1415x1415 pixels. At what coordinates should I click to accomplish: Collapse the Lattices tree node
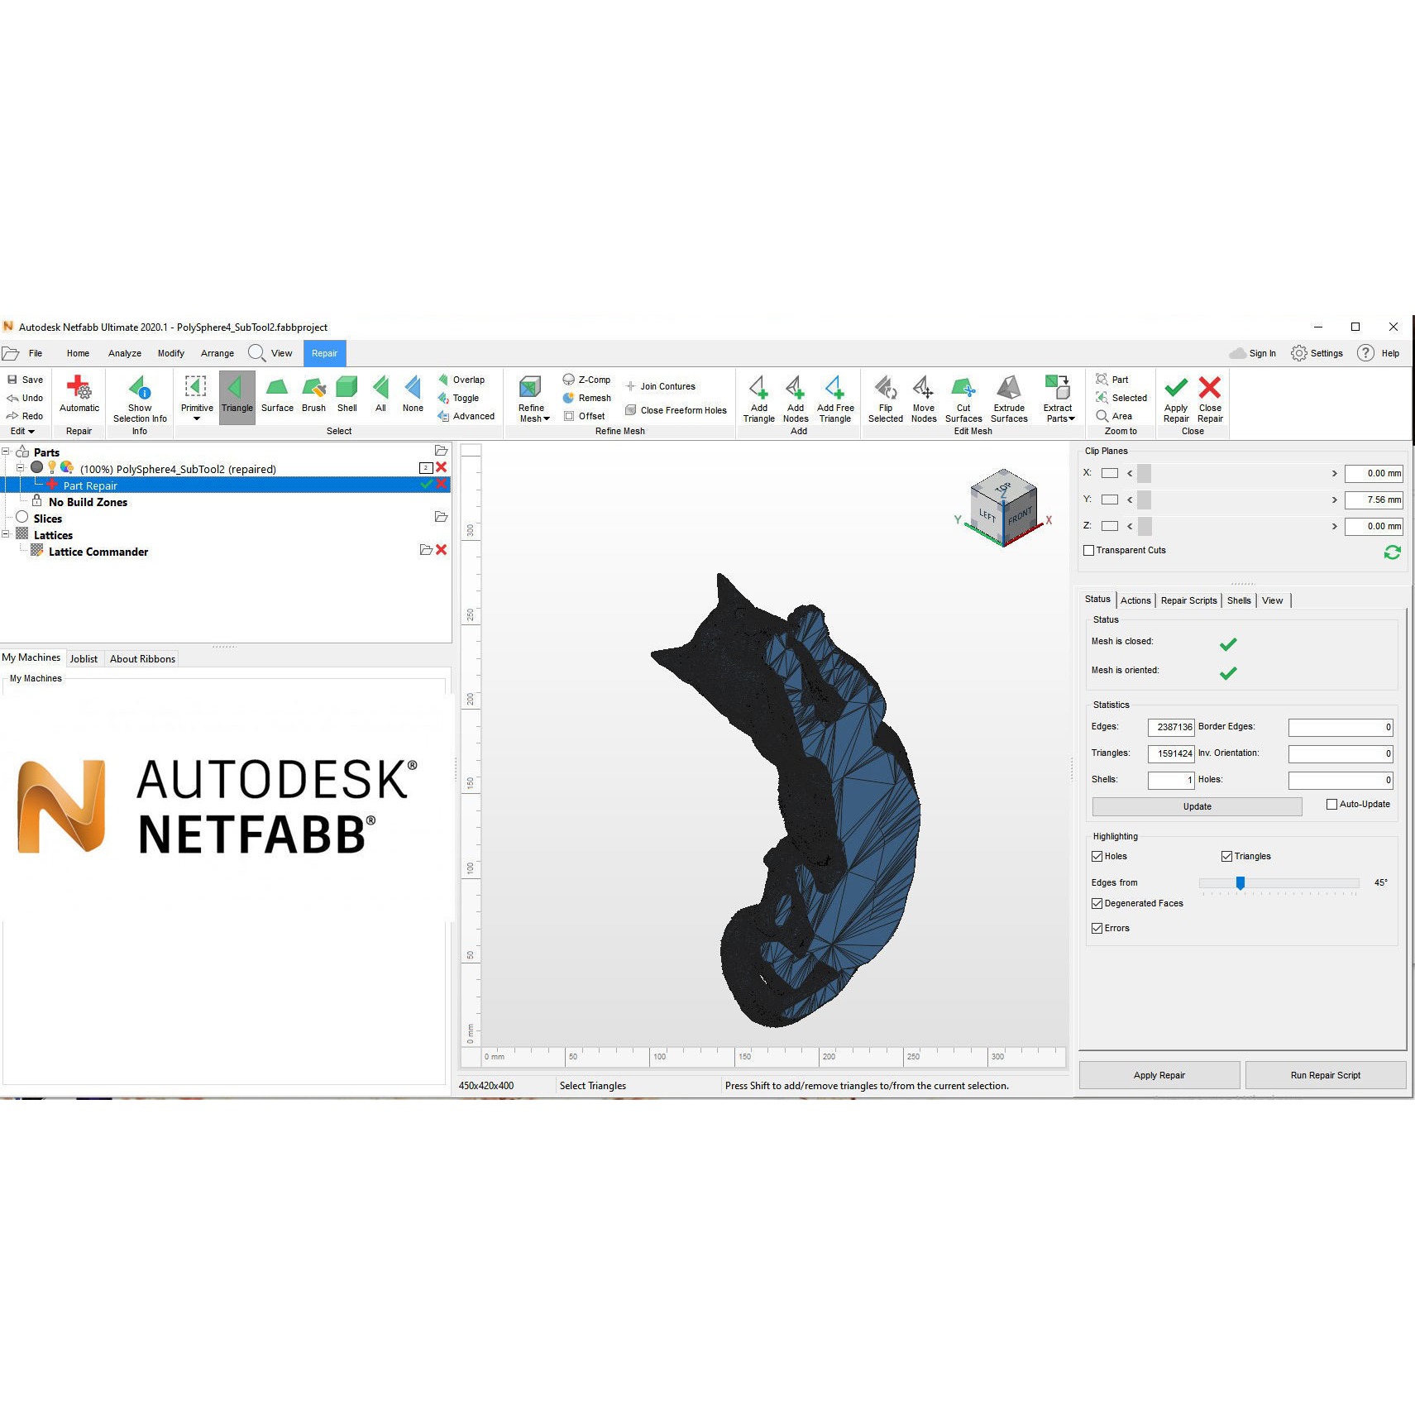[6, 534]
